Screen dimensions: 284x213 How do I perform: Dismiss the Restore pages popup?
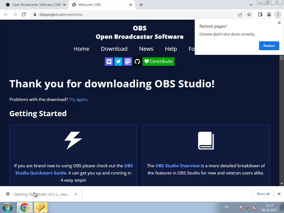[279, 23]
